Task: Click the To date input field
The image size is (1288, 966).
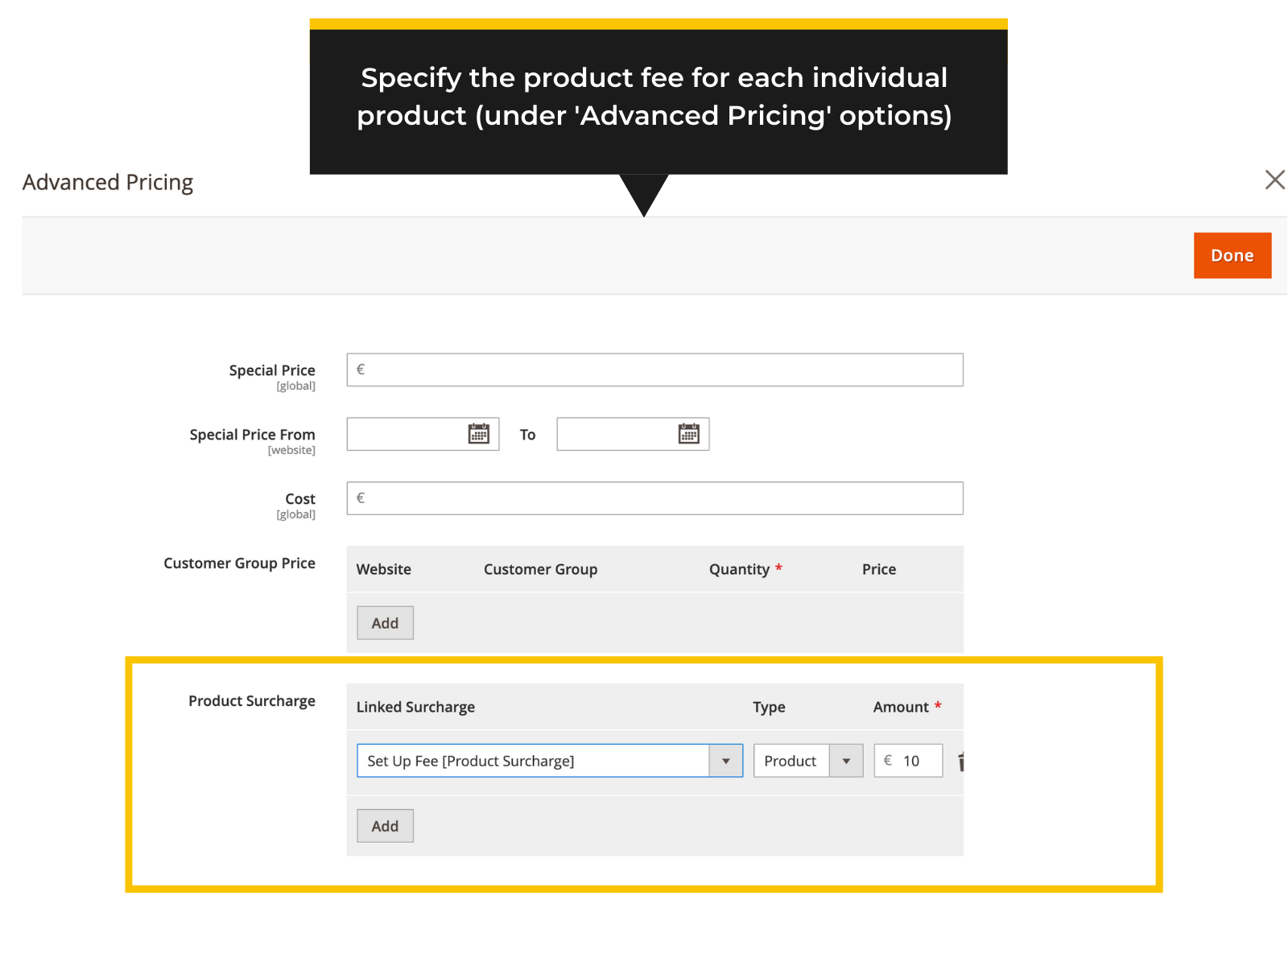Action: point(620,434)
